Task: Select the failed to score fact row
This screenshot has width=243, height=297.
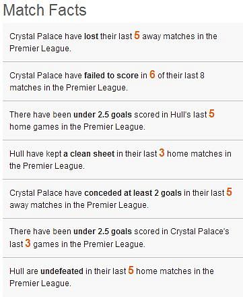Action: (123, 81)
